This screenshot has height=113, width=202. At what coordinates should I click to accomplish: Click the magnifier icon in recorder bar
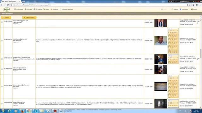click(x=173, y=1)
